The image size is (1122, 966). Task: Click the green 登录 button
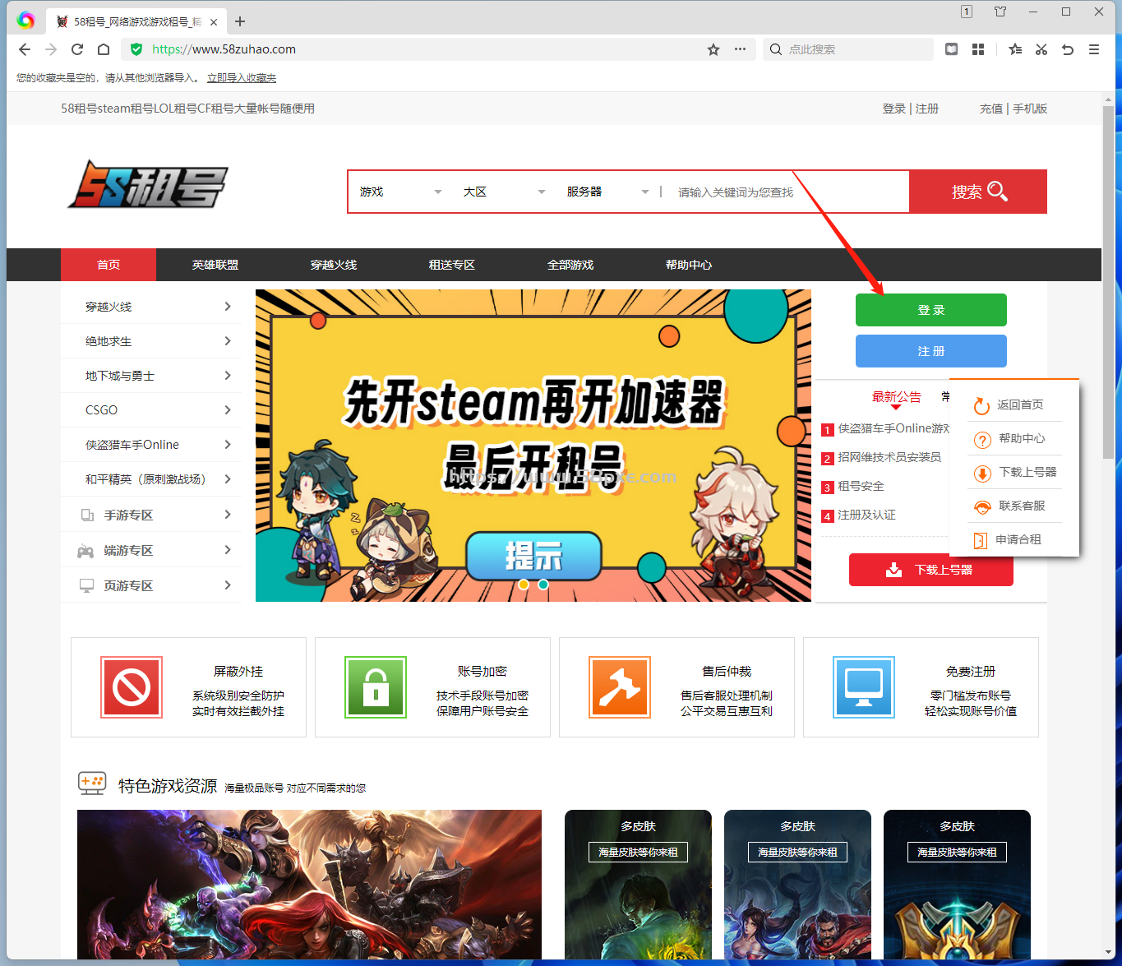[x=931, y=310]
